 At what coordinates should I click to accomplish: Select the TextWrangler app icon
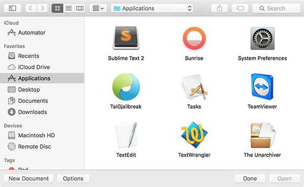tap(194, 135)
